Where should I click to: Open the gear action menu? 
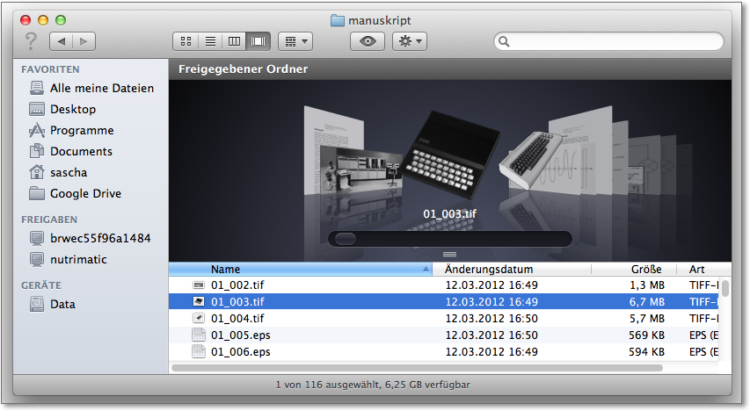click(x=410, y=40)
